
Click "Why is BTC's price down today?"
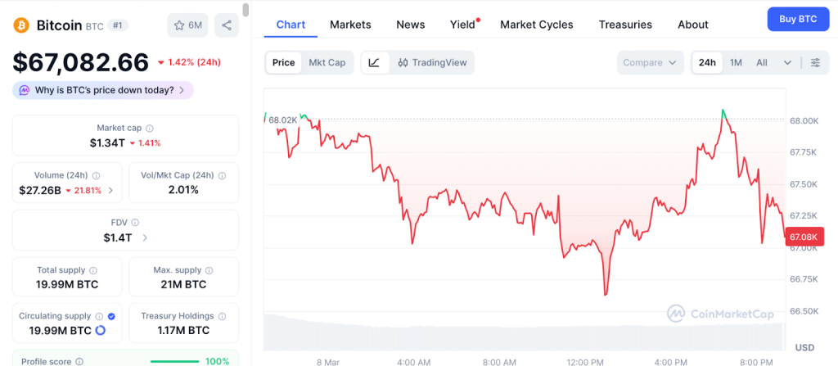103,90
